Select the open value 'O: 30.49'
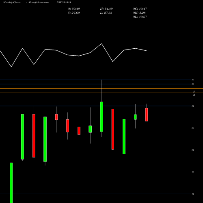The image size is (203, 203). coord(74,9)
